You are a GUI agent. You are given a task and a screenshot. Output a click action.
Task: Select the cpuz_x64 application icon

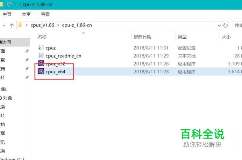point(41,71)
